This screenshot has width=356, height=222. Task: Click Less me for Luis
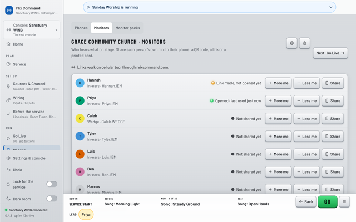point(306,154)
